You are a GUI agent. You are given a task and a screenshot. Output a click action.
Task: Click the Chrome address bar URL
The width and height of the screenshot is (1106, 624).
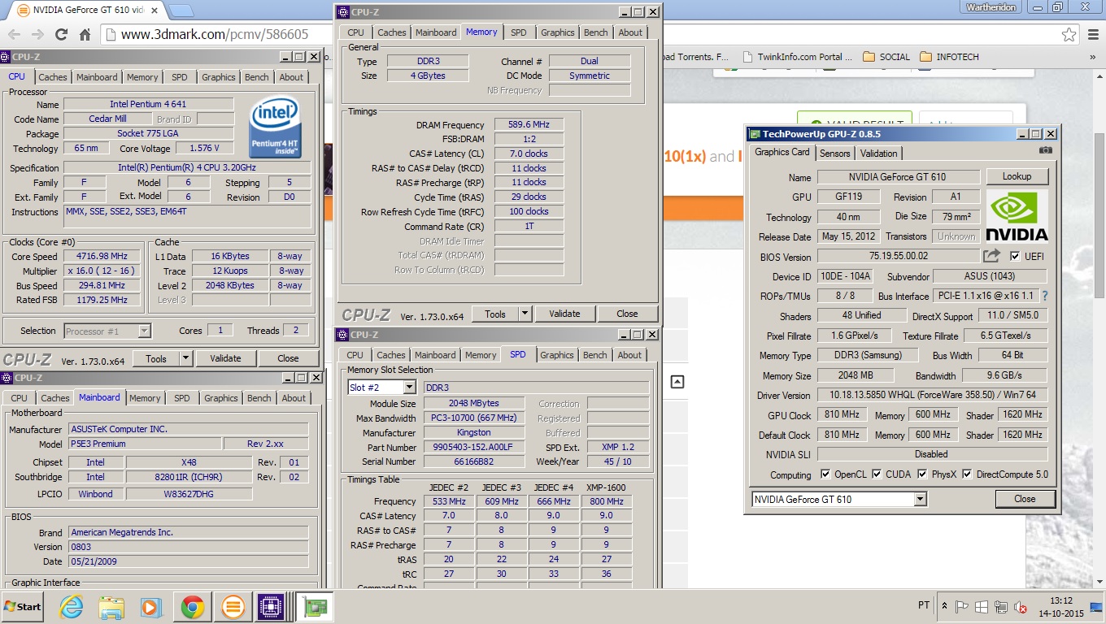(215, 35)
